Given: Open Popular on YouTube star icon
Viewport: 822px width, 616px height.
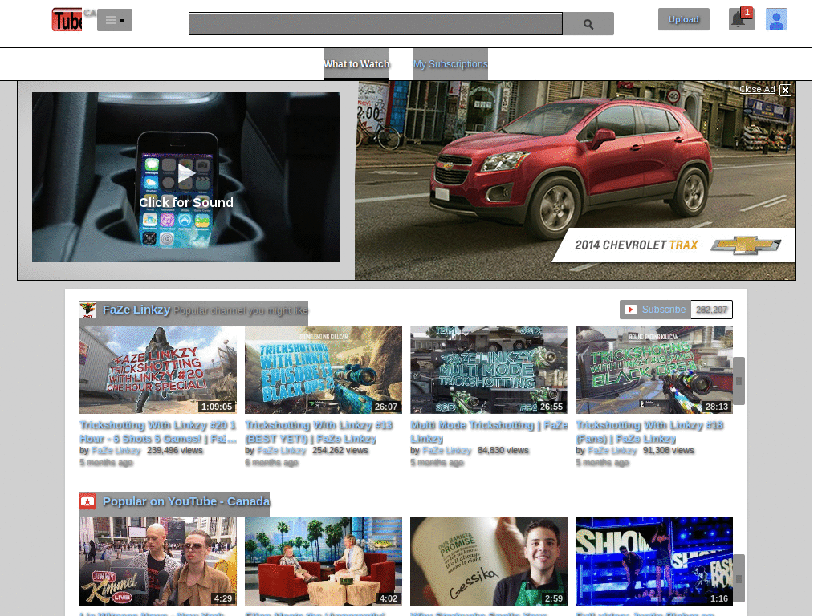Looking at the screenshot, I should [87, 501].
